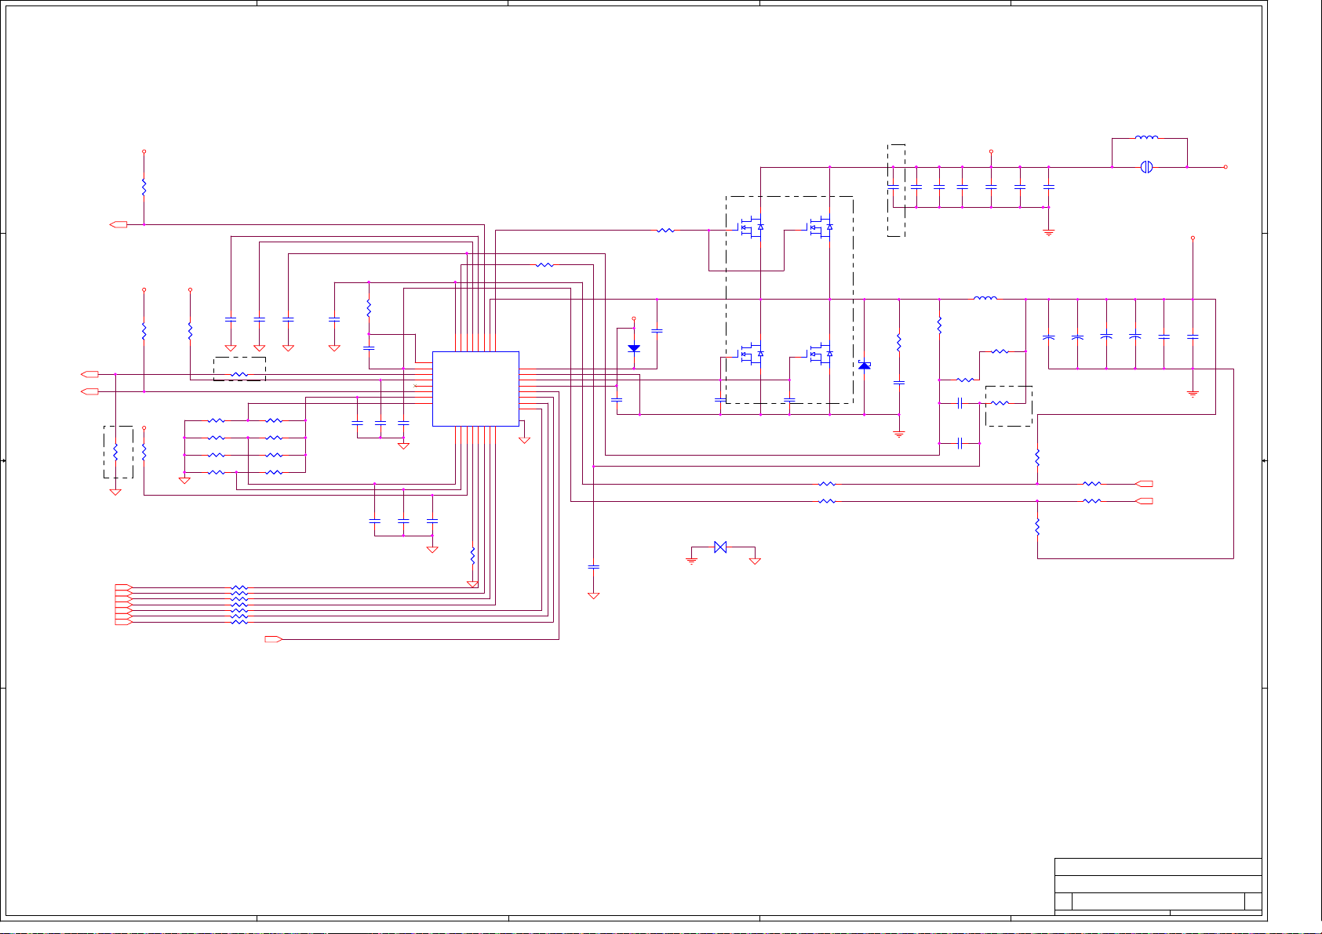Click the first polarized capacitor in the right output bank
The width and height of the screenshot is (1322, 934).
[1049, 336]
